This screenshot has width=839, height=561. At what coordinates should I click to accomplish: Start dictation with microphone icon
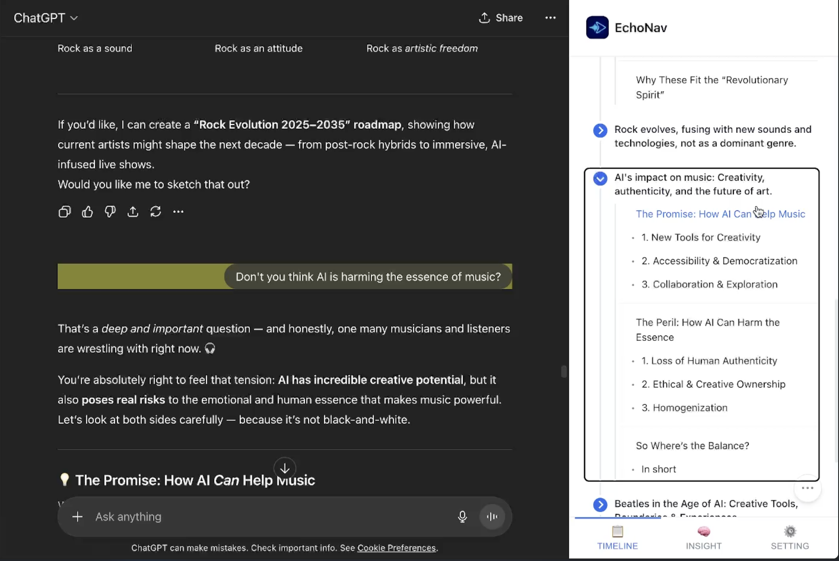click(x=462, y=517)
